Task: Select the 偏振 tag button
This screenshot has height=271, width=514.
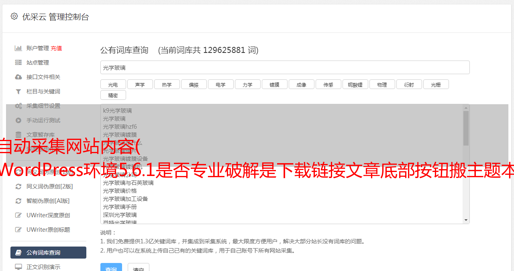Action: click(194, 84)
